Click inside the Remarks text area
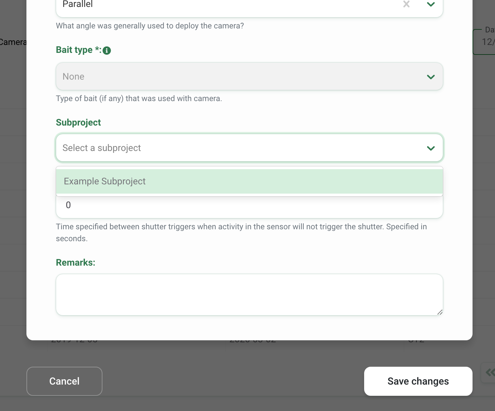 tap(249, 294)
